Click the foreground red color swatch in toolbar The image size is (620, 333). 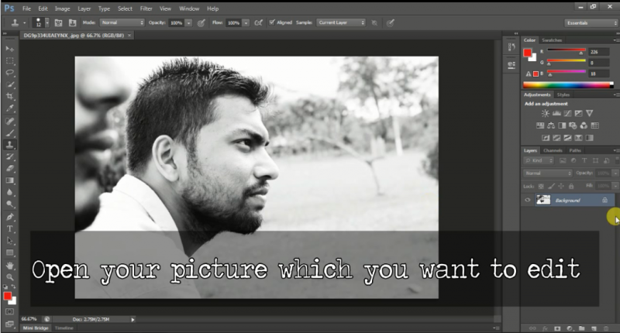[x=8, y=295]
